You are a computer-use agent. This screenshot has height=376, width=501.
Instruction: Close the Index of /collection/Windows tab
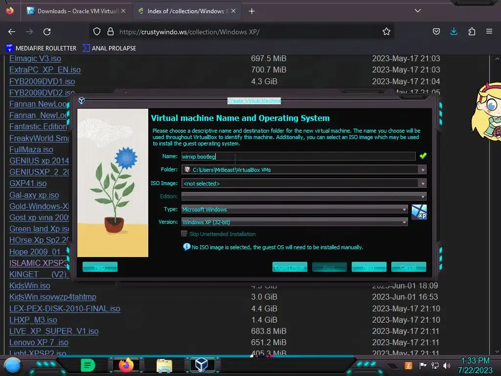click(233, 11)
